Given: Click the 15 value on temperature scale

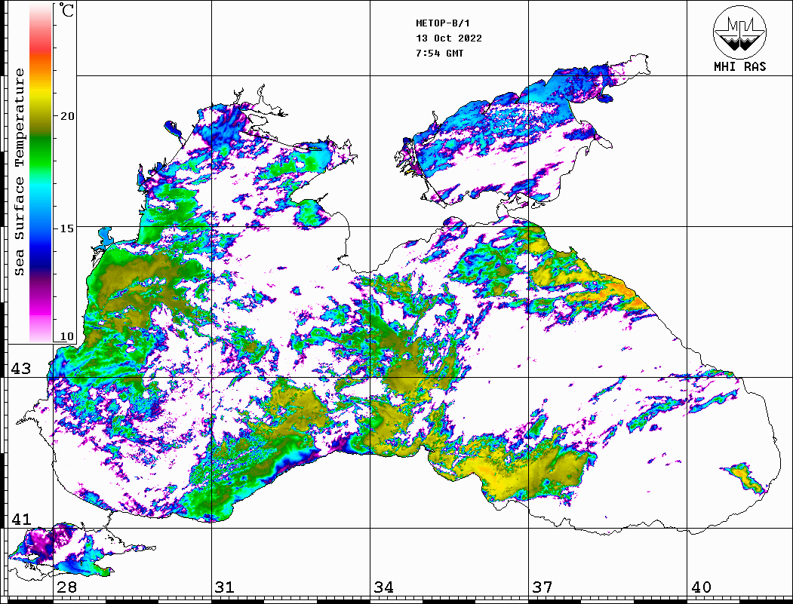Looking at the screenshot, I should tap(66, 228).
